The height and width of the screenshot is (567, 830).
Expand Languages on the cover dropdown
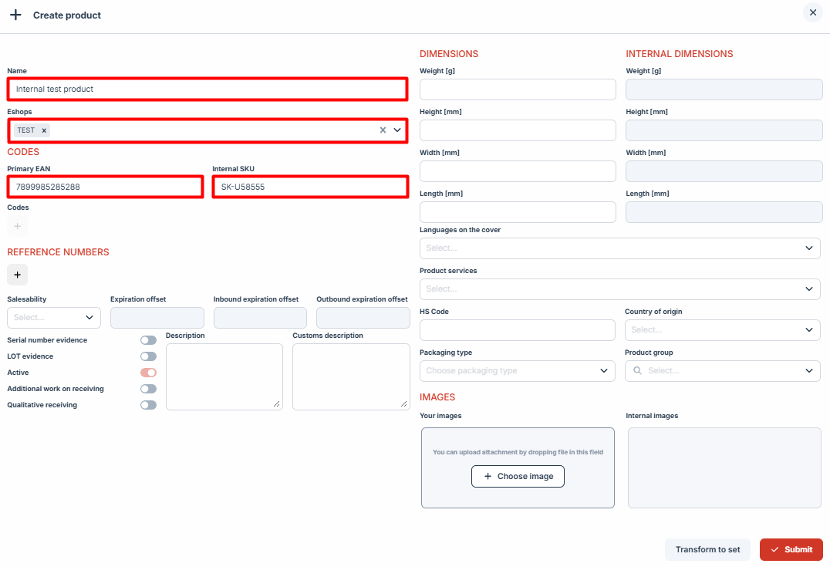click(x=619, y=248)
